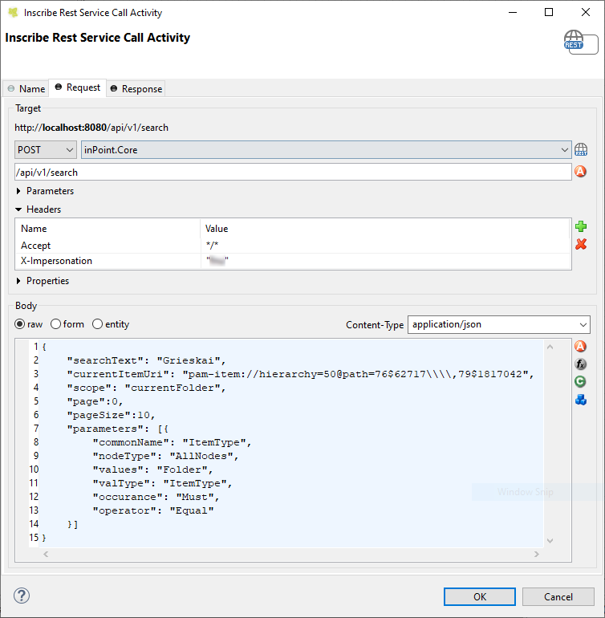Screen dimensions: 605x618
Task: Delete selected header with the red X
Action: point(581,244)
